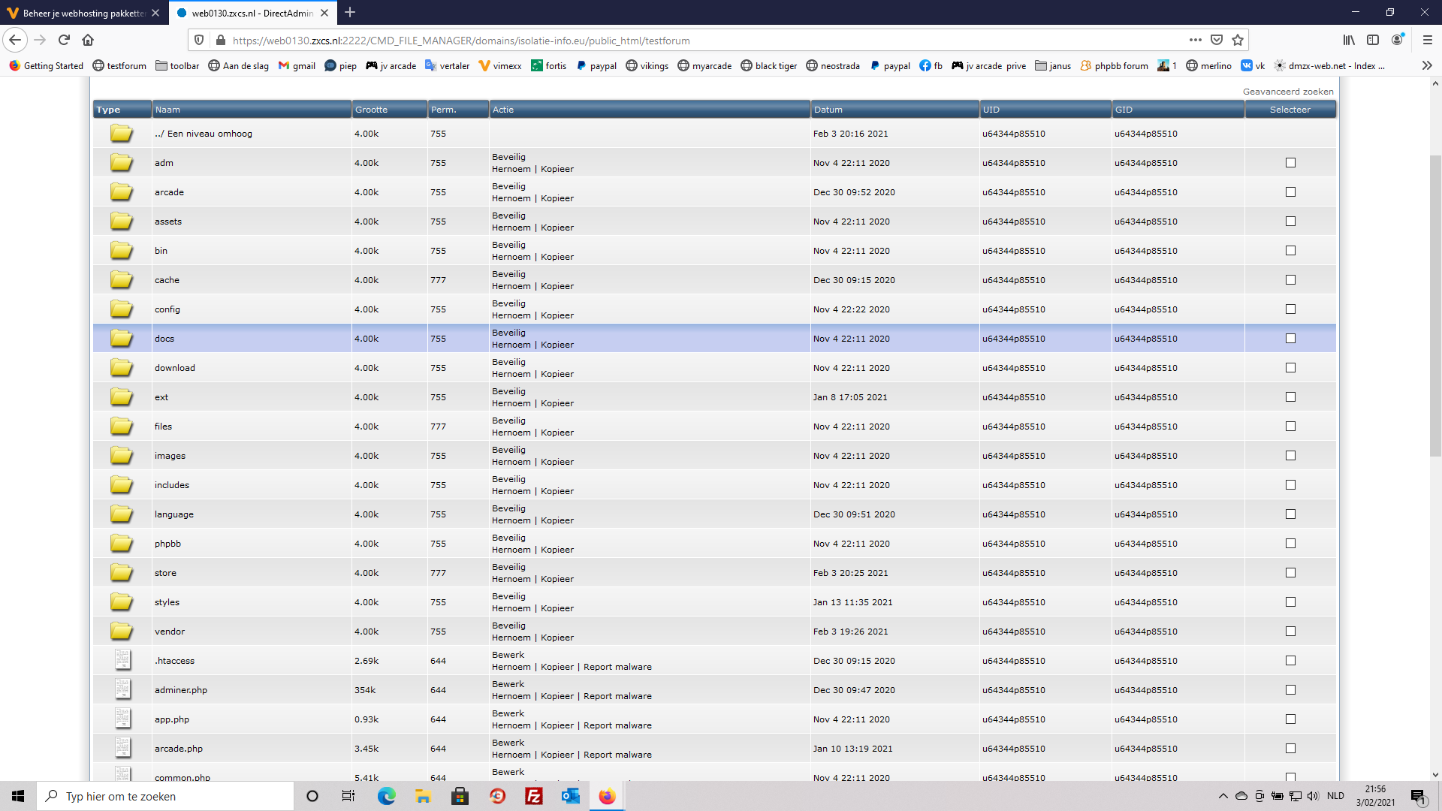Screen dimensions: 1442x811
Task: Click Beveilig for the config folder
Action: pos(508,303)
